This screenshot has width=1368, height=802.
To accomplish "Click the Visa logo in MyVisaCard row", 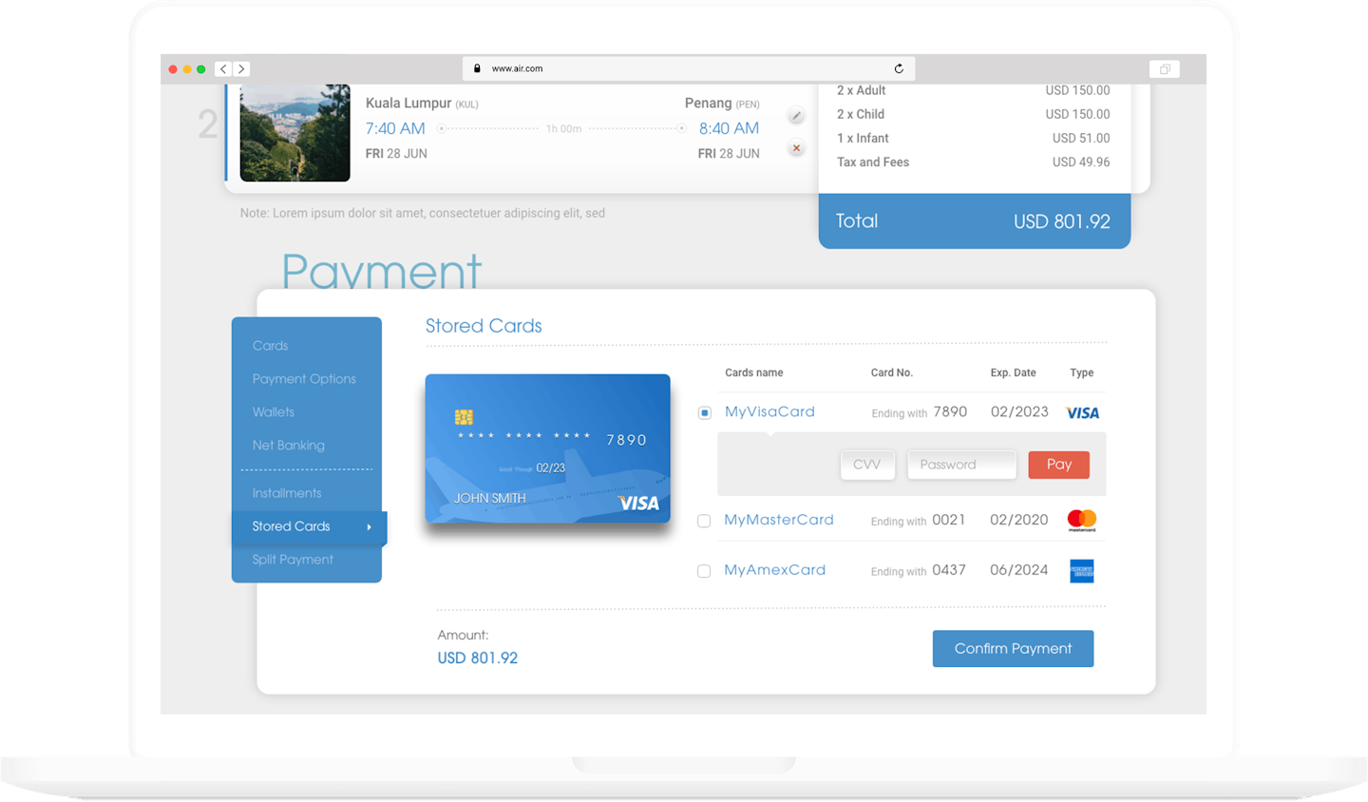I will click(1082, 413).
